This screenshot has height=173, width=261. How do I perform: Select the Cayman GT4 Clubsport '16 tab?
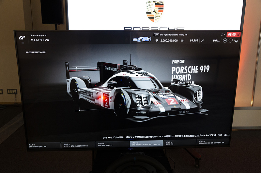(78, 145)
